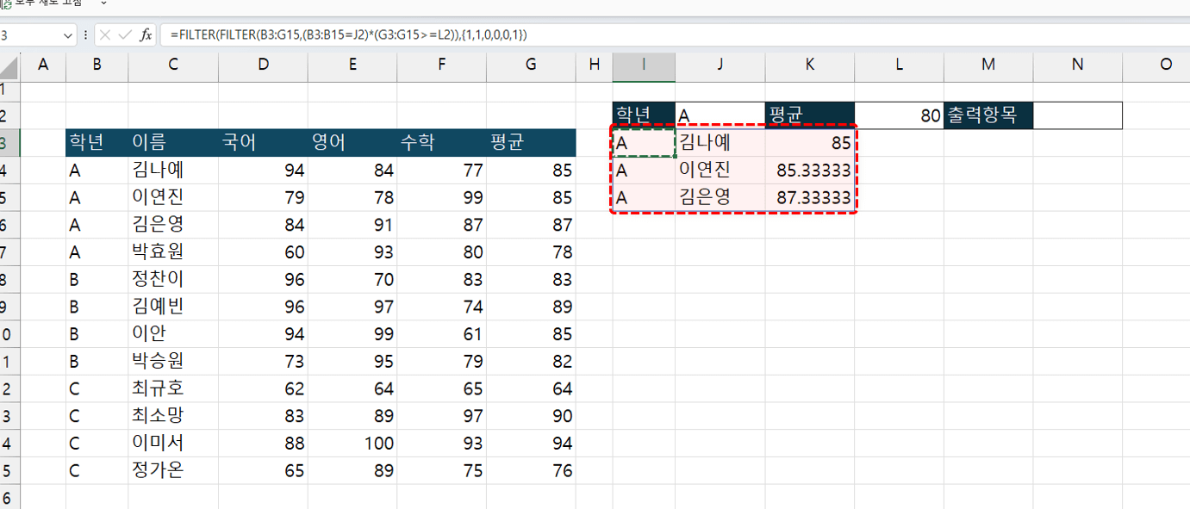1190x509 pixels.
Task: Click 최소망's 수학 score 97
Action: (x=441, y=416)
